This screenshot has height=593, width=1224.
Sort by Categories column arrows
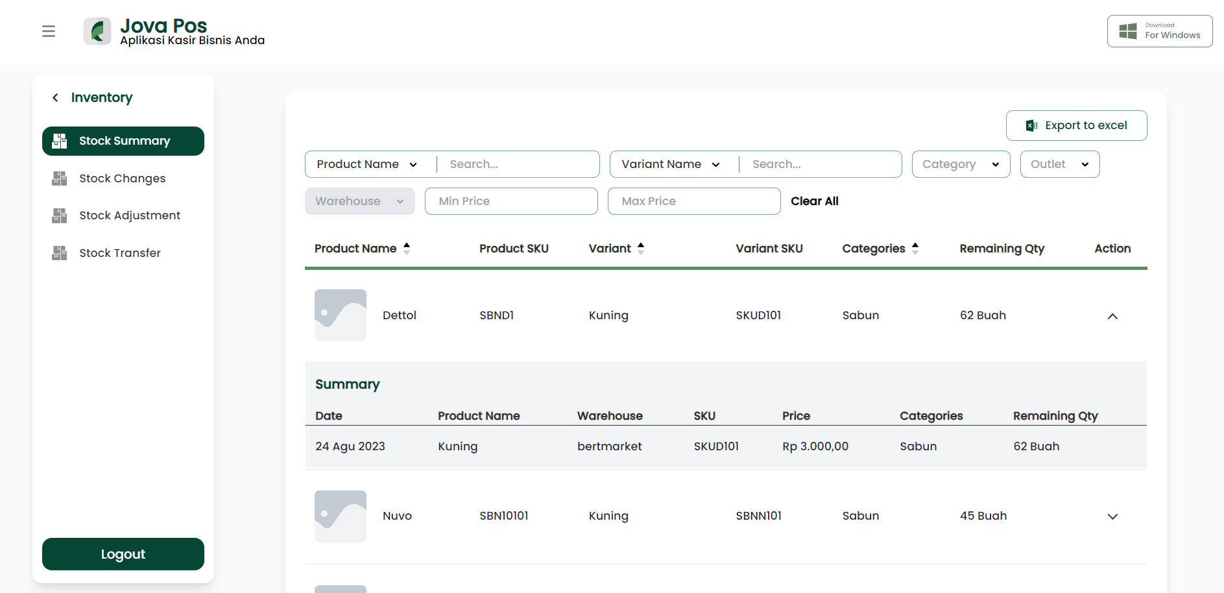pos(915,248)
